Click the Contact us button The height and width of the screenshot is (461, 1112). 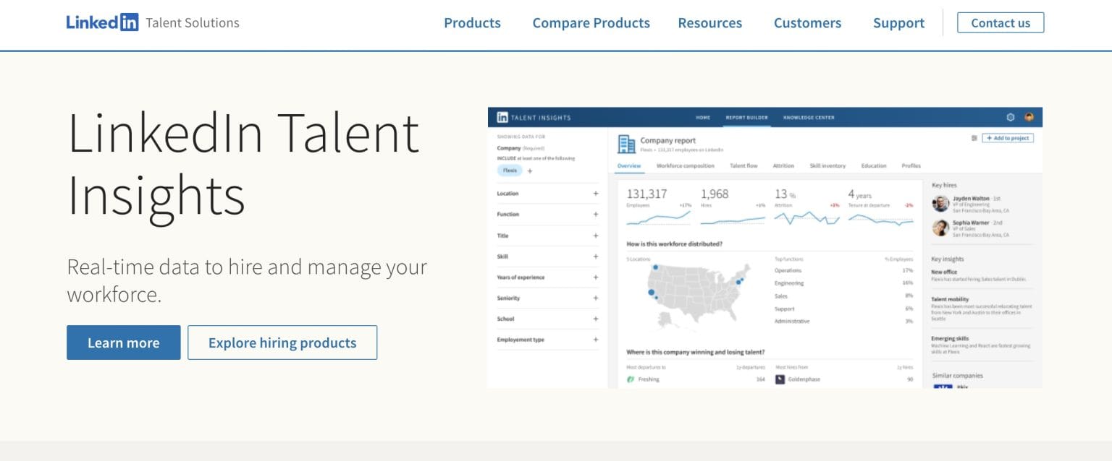pyautogui.click(x=1001, y=22)
